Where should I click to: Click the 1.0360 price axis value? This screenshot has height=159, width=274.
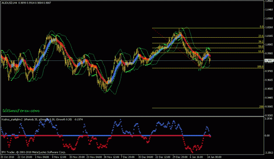pos(269,18)
